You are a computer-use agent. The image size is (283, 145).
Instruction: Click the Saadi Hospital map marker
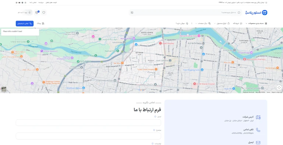click(160, 43)
